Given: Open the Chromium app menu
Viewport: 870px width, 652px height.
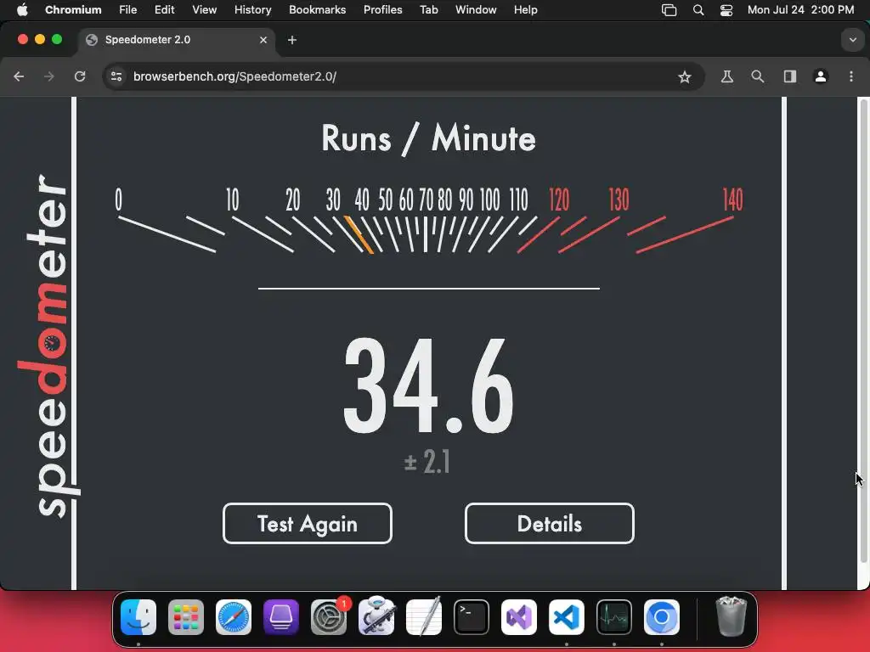Looking at the screenshot, I should click(73, 9).
